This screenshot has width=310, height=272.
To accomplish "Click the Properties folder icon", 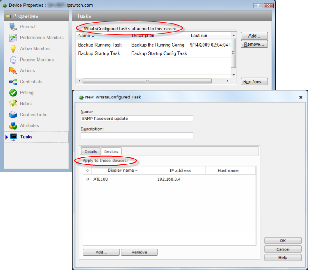I will pyautogui.click(x=8, y=16).
